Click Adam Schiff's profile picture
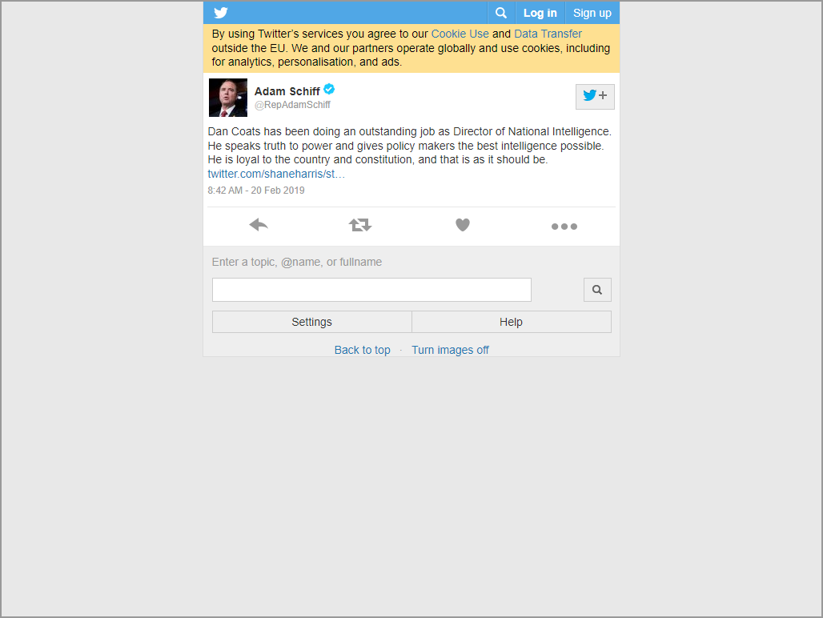 point(228,98)
